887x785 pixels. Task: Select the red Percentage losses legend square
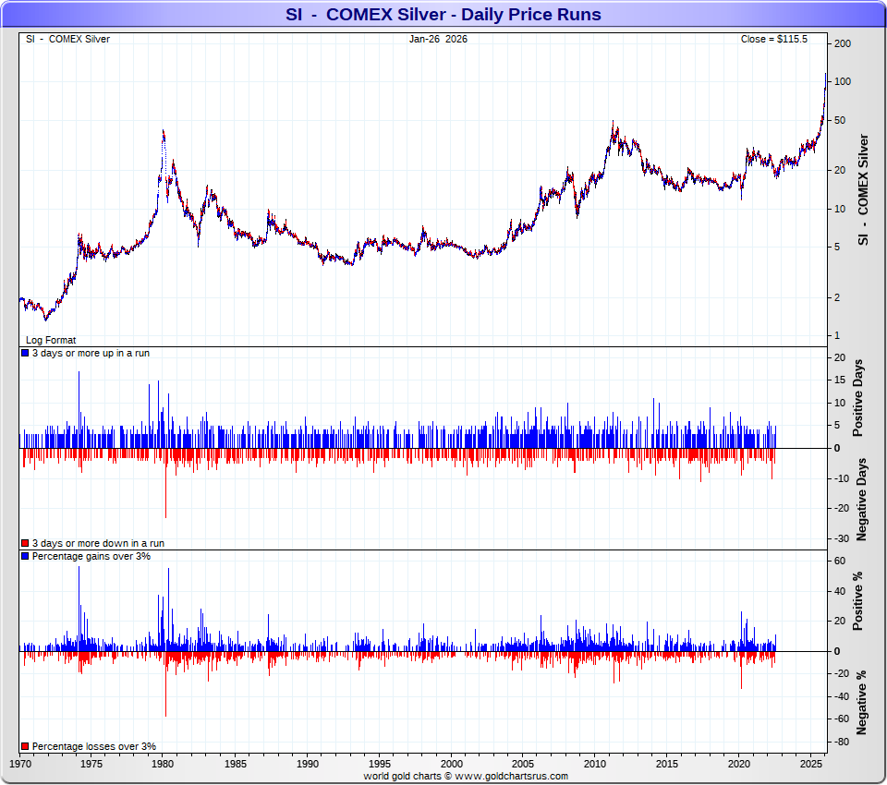[25, 746]
